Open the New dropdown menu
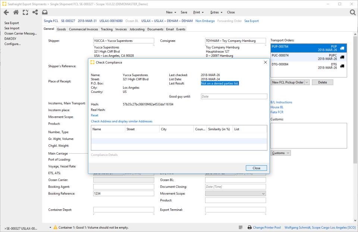Image resolution: width=358 pixels, height=232 pixels. pyautogui.click(x=171, y=12)
